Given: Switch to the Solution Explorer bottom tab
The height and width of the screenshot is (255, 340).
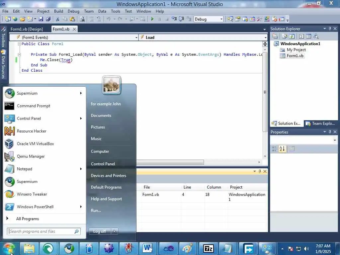Looking at the screenshot, I should 287,124.
